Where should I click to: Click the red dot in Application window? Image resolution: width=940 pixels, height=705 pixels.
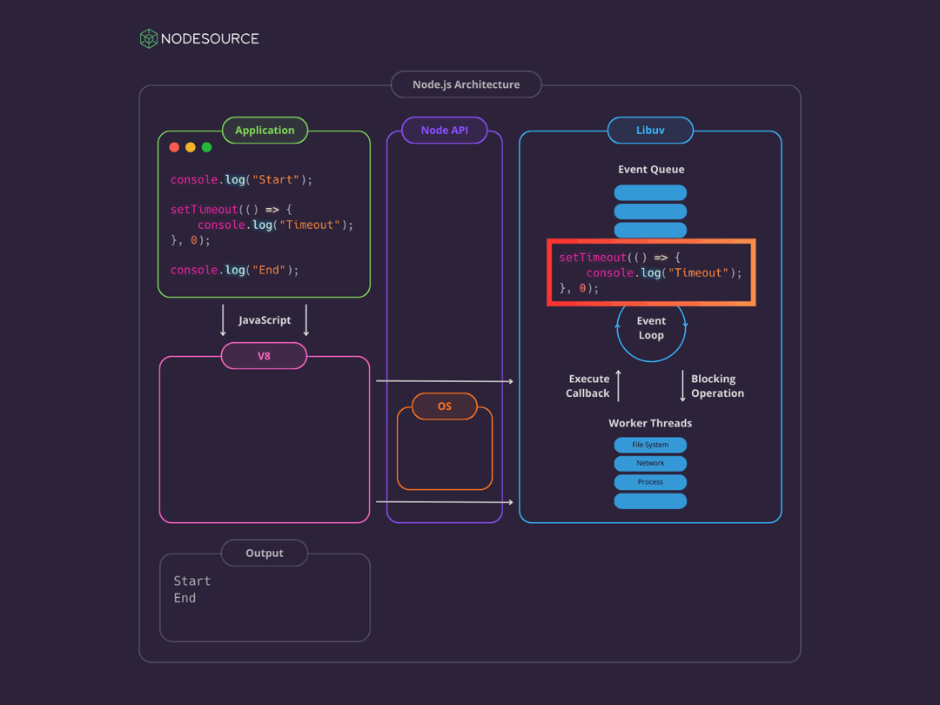[x=174, y=147]
